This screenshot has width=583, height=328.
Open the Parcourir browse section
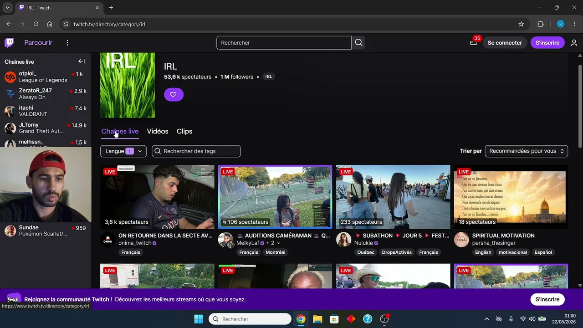pyautogui.click(x=38, y=43)
